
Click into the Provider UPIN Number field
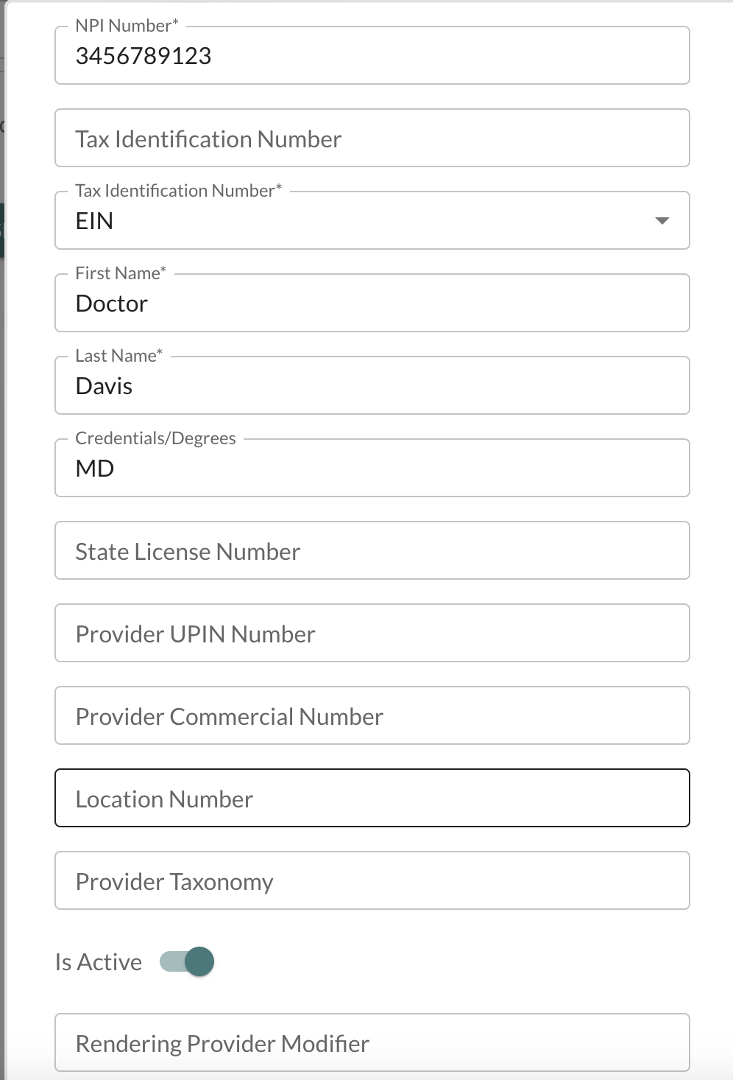(372, 634)
